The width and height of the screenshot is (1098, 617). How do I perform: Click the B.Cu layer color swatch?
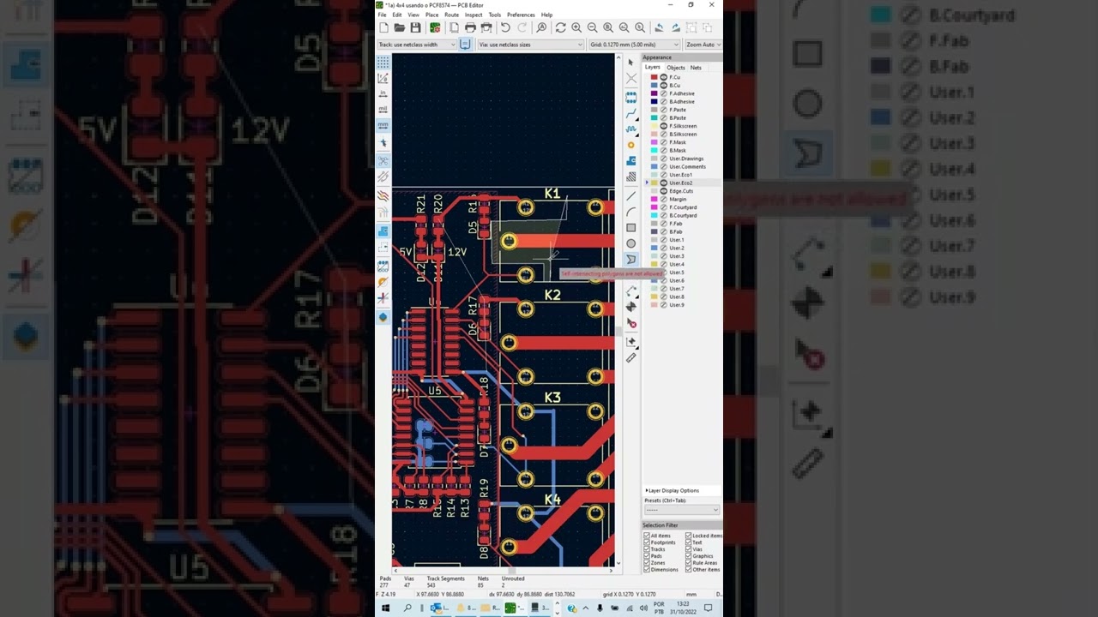pos(654,86)
